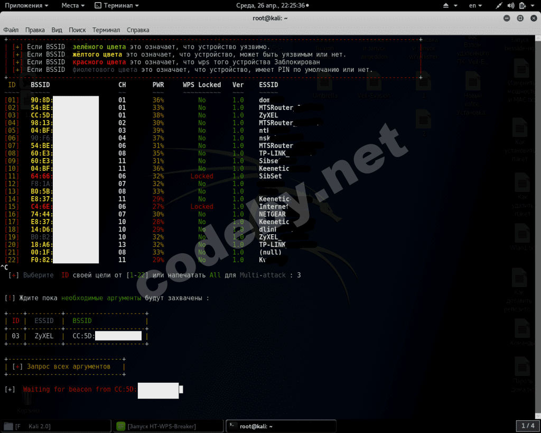This screenshot has height=433, width=541.
Task: Click the dlink ESSID in row 18
Action: (268, 229)
